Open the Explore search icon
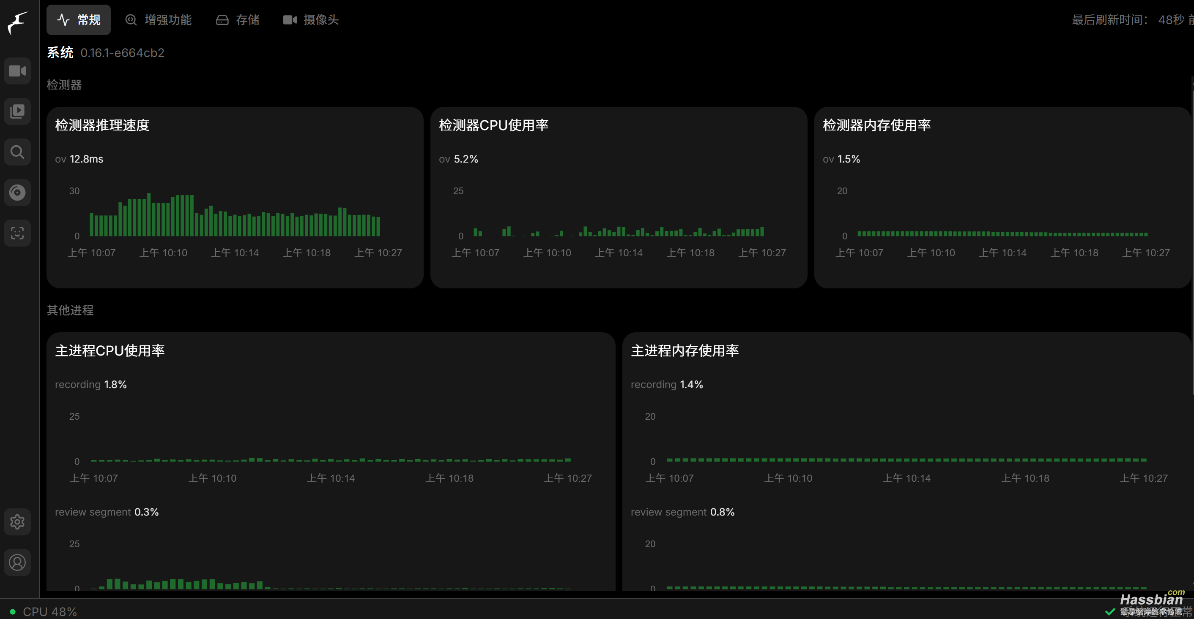 click(18, 152)
